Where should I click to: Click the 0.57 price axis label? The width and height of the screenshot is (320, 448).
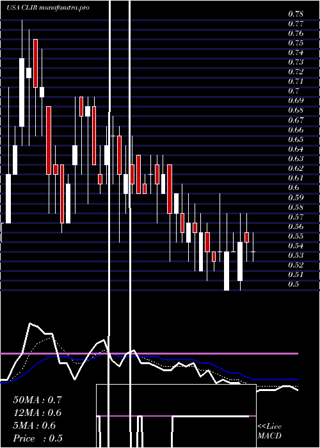[296, 217]
